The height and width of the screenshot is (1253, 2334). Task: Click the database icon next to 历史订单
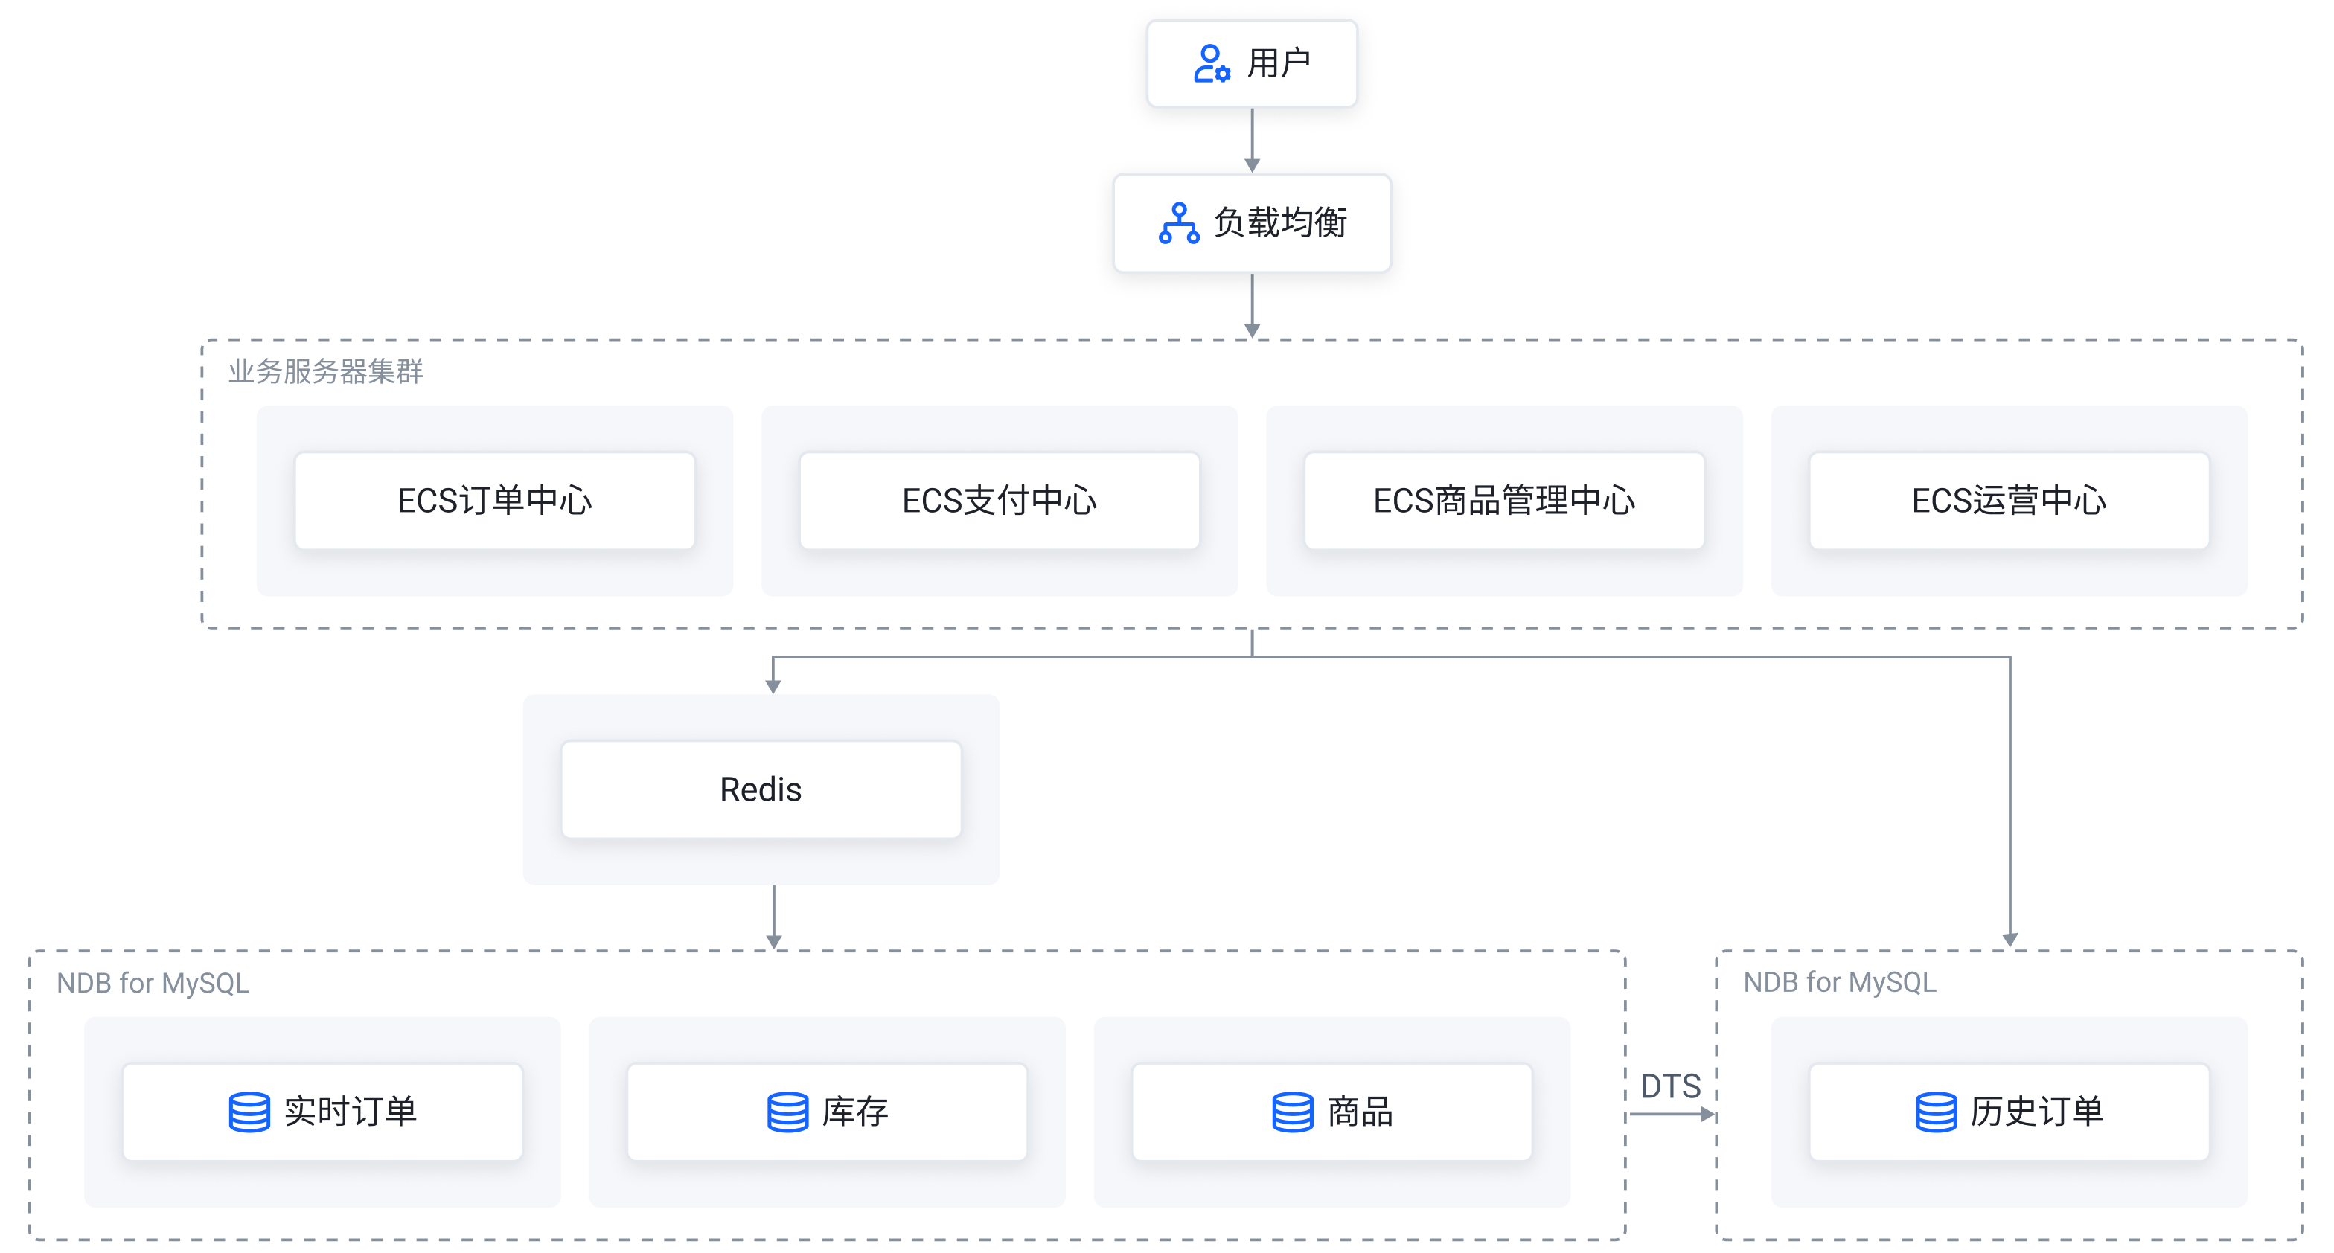coord(1935,1112)
